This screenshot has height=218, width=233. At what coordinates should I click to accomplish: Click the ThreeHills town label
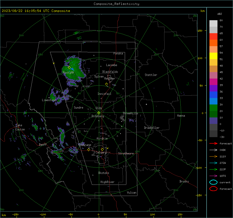point(130,113)
